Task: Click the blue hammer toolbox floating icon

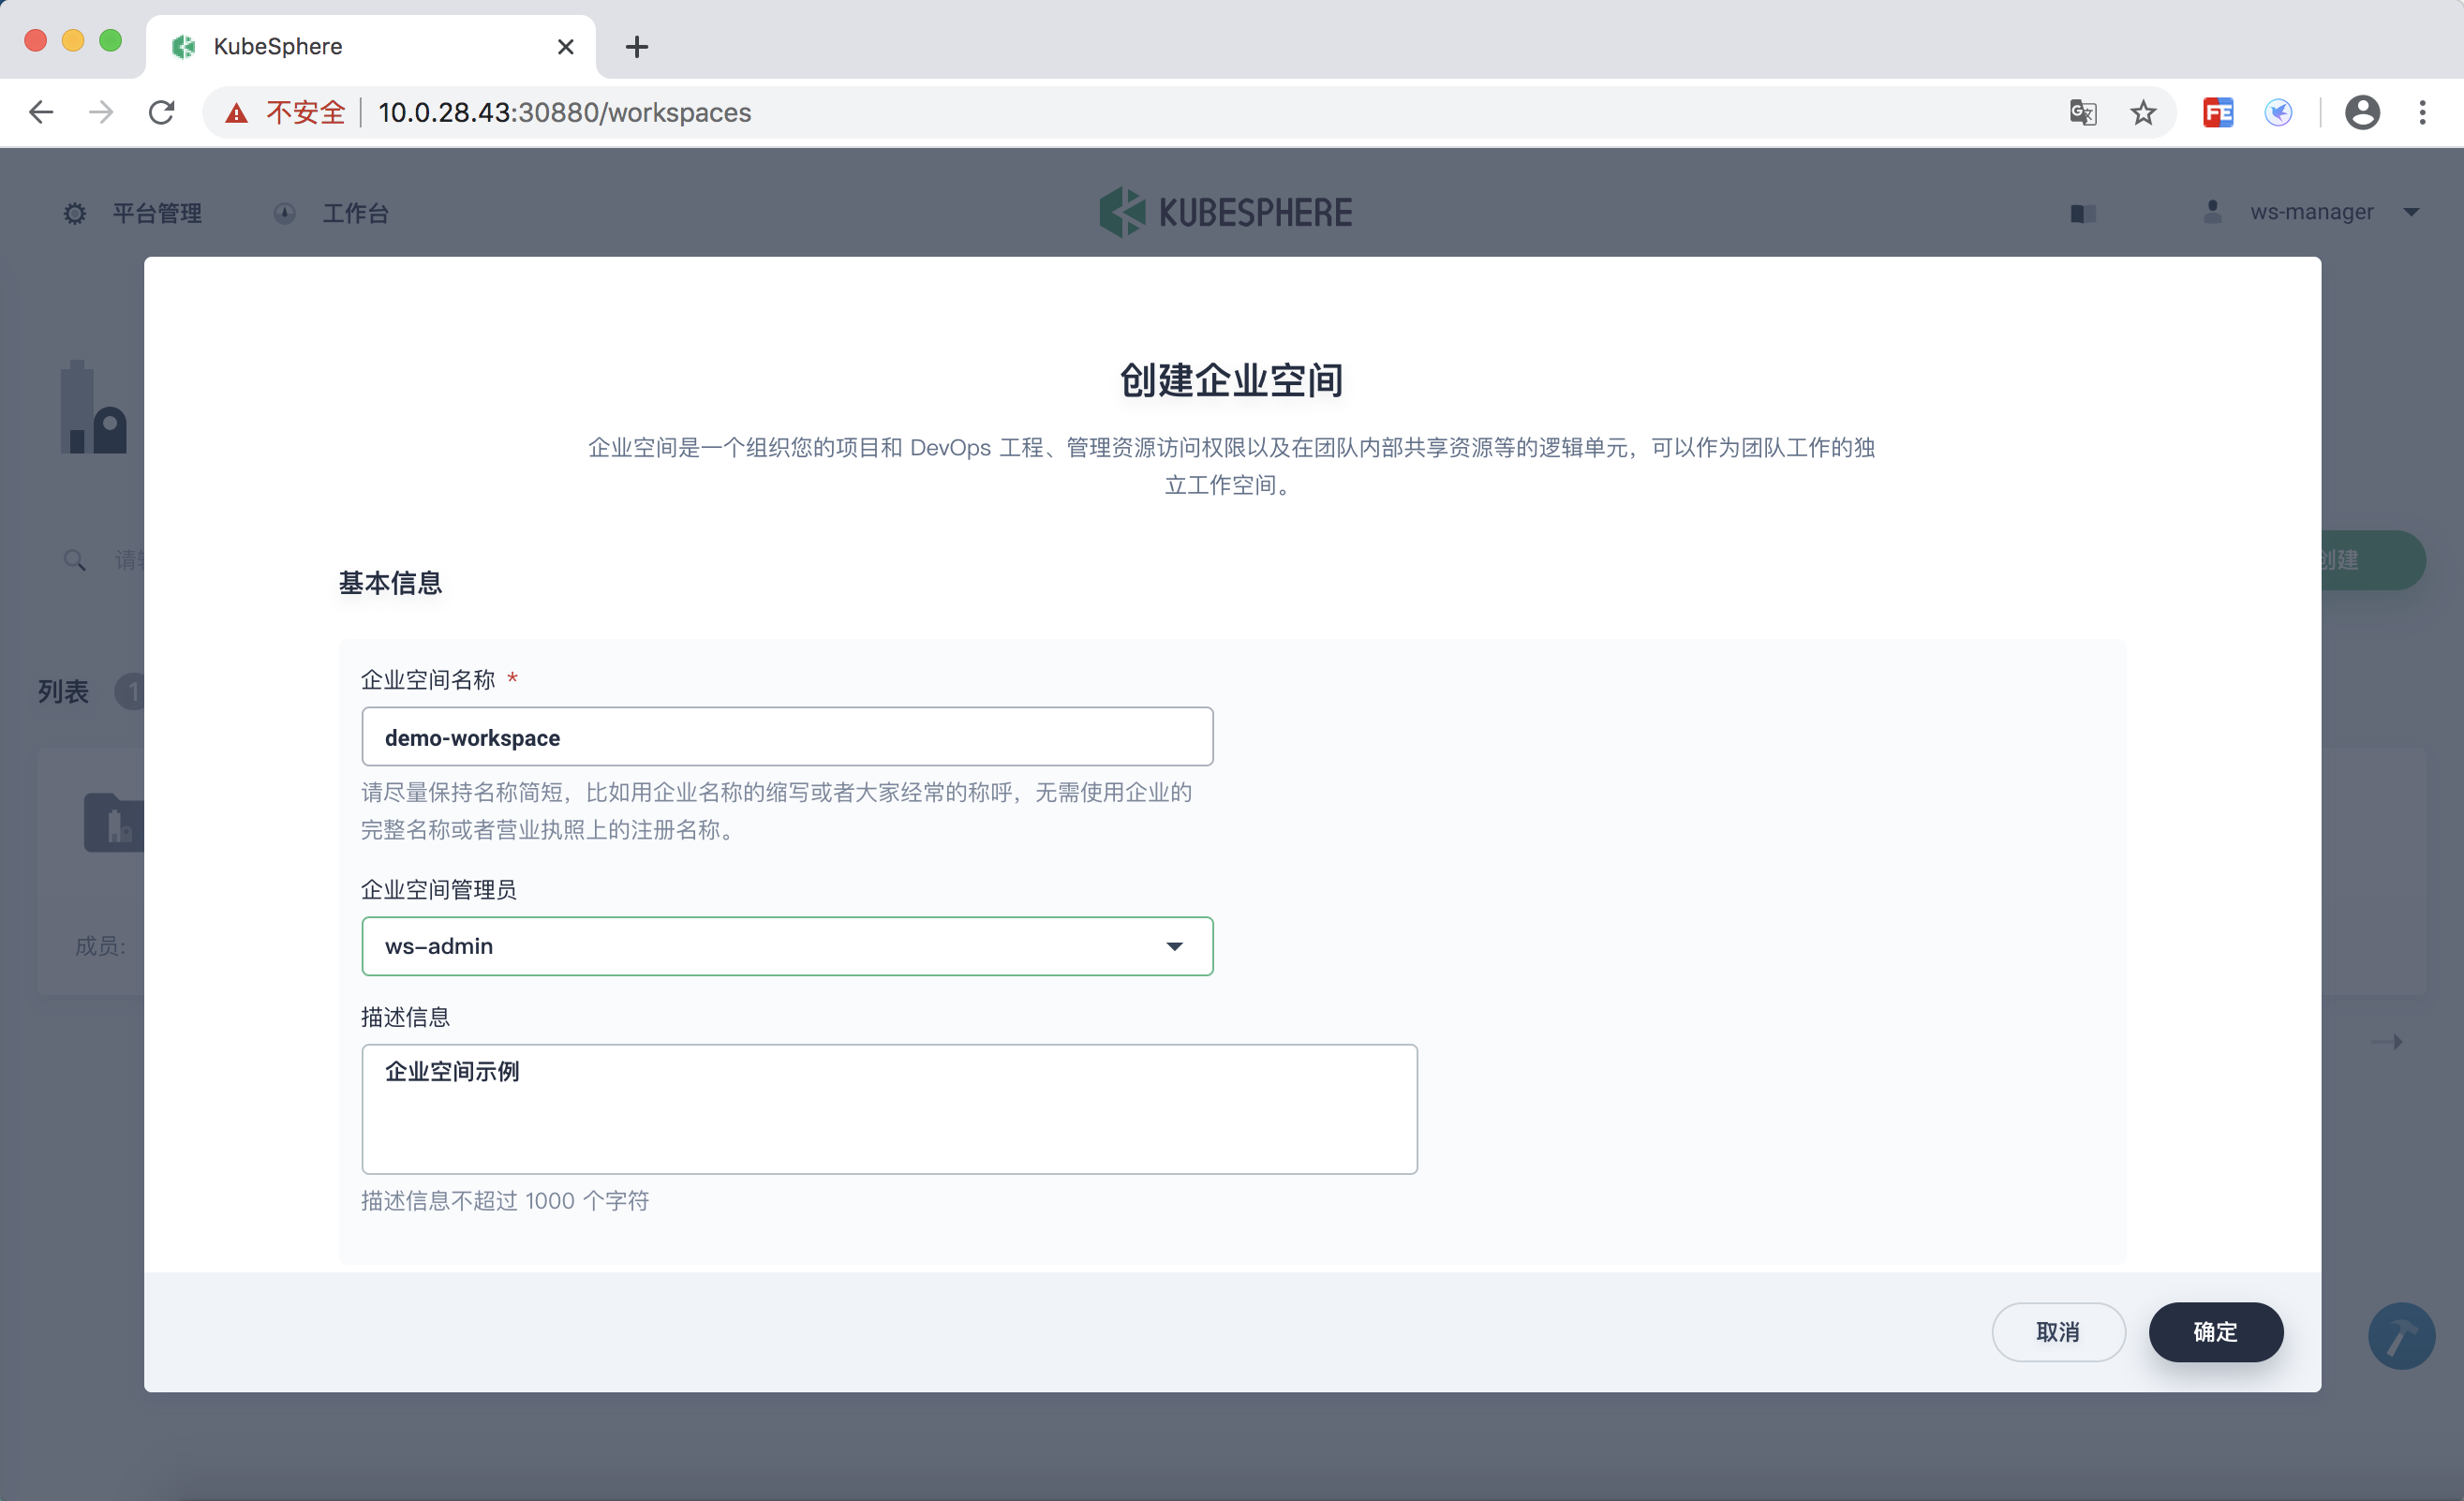Action: 2400,1335
